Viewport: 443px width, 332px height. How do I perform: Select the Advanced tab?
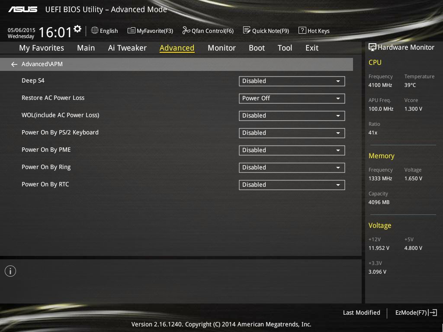point(177,48)
